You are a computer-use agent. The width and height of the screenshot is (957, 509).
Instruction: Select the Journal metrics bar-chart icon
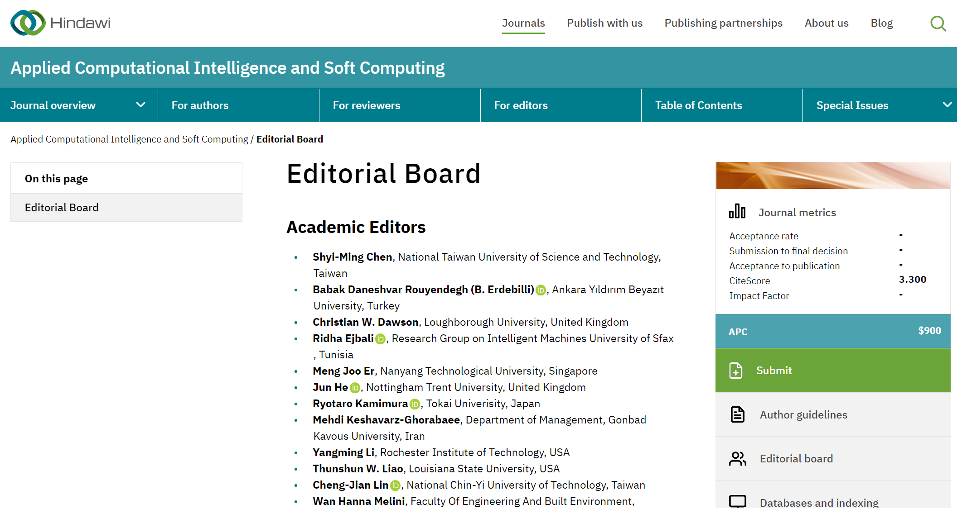point(737,211)
